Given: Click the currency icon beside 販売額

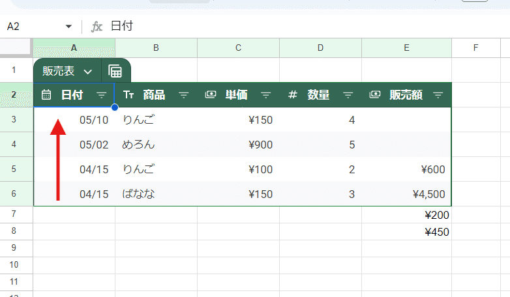Looking at the screenshot, I should tap(375, 95).
